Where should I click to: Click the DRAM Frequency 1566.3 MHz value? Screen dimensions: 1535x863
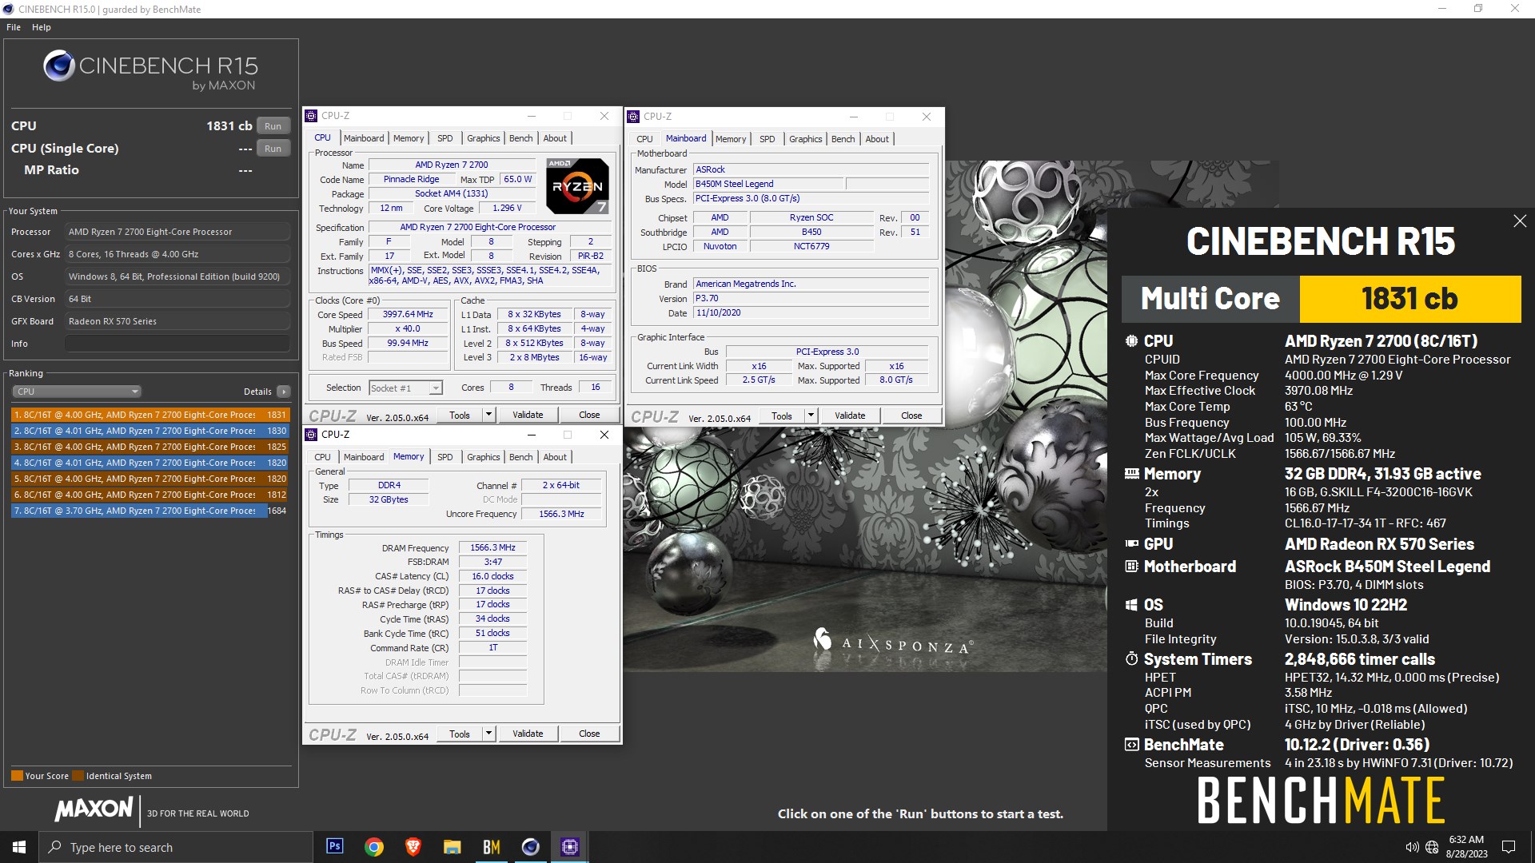pyautogui.click(x=492, y=547)
